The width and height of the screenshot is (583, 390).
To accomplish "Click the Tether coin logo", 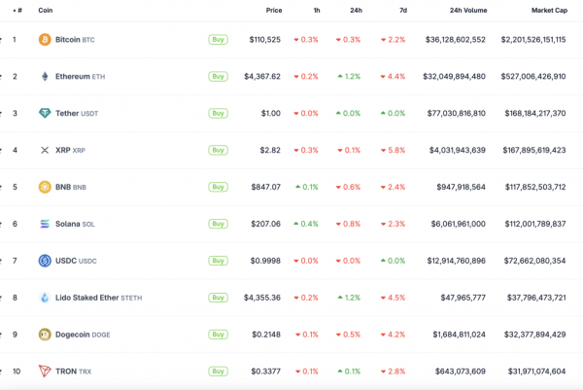I will pyautogui.click(x=45, y=113).
